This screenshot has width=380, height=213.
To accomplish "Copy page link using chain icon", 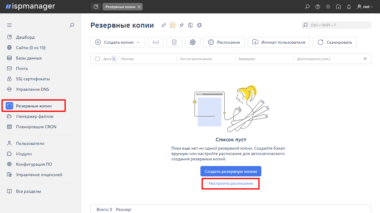I will tap(164, 25).
